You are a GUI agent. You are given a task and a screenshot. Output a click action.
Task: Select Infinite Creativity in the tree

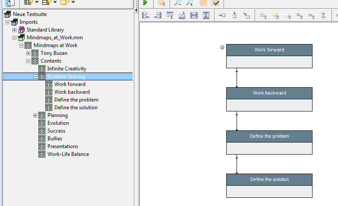[x=66, y=69]
